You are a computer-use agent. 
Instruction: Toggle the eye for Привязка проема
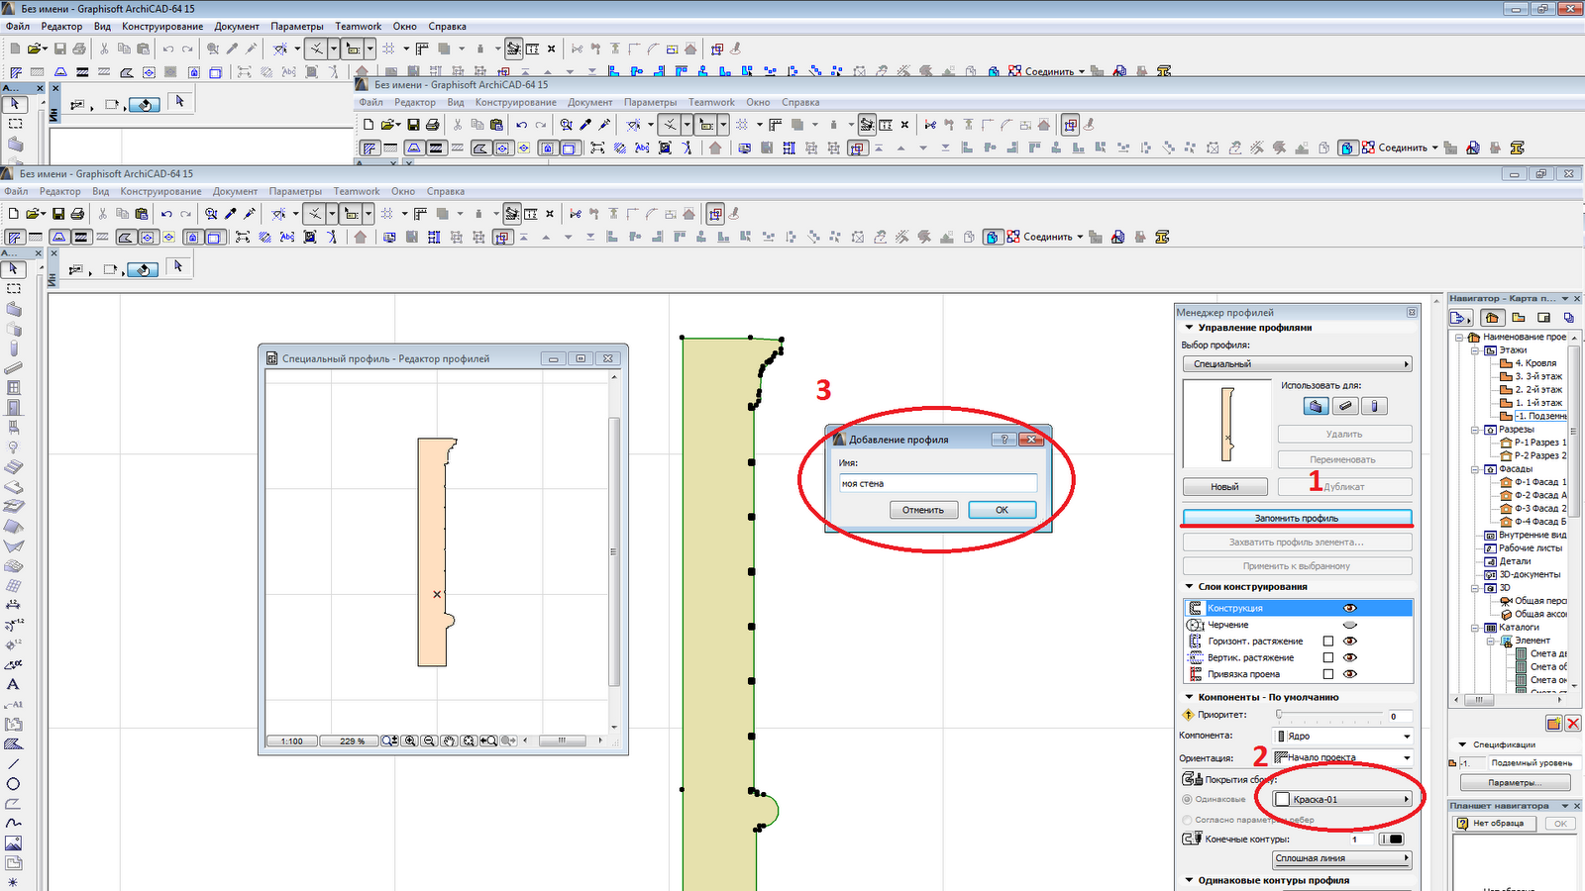click(x=1349, y=674)
